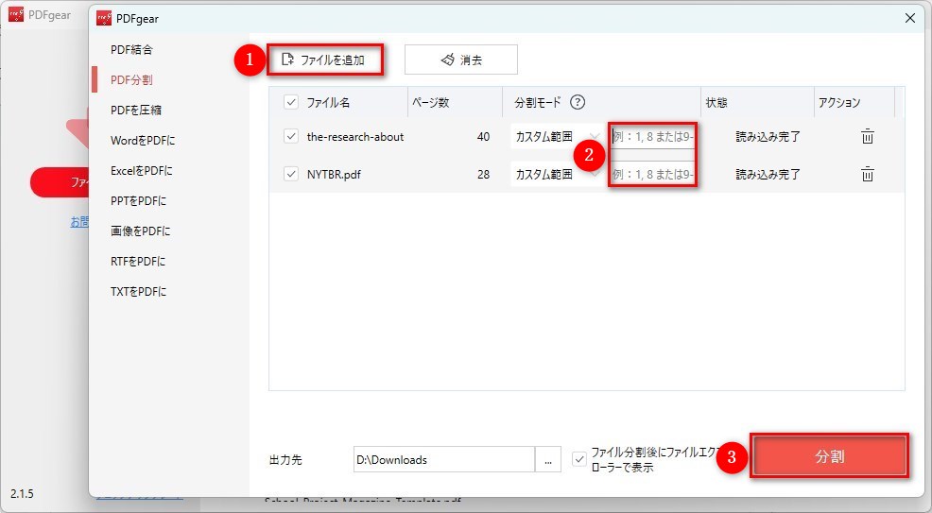Click the 出力先 path field D:\Downloads
Screen dimensions: 932x513
click(x=444, y=459)
